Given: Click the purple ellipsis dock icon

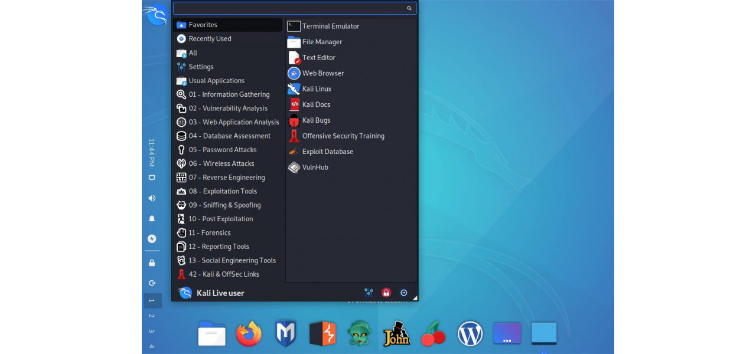Looking at the screenshot, I should click(x=507, y=333).
